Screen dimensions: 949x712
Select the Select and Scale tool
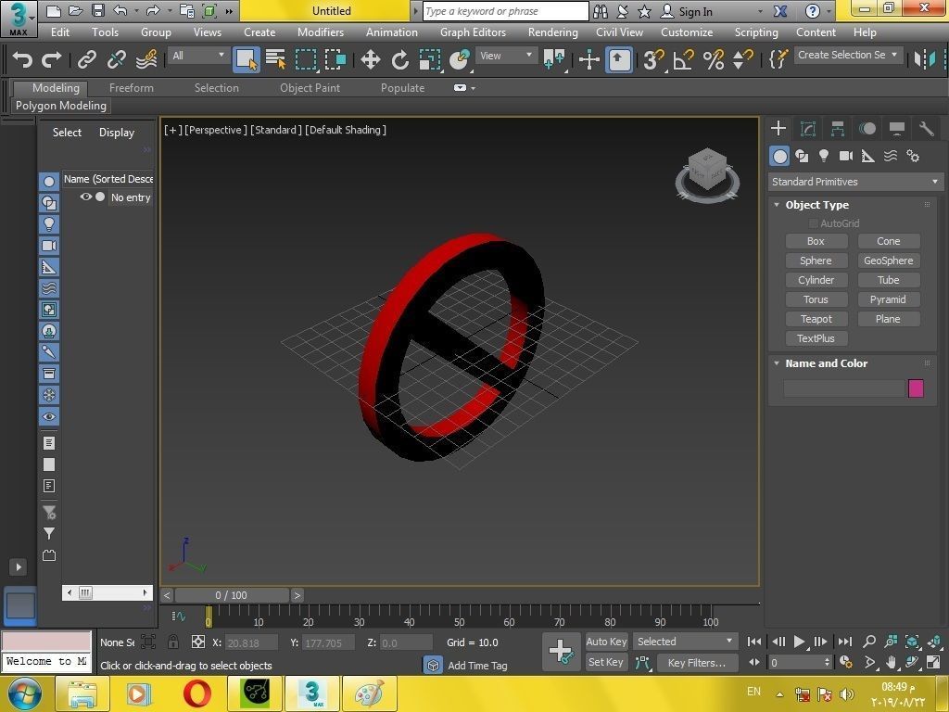point(429,59)
